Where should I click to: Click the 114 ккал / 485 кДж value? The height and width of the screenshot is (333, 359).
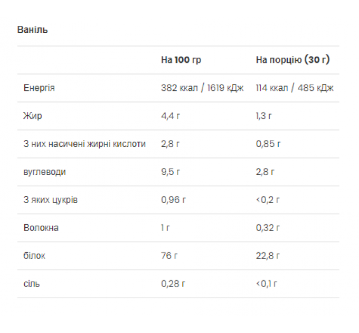coord(295,88)
